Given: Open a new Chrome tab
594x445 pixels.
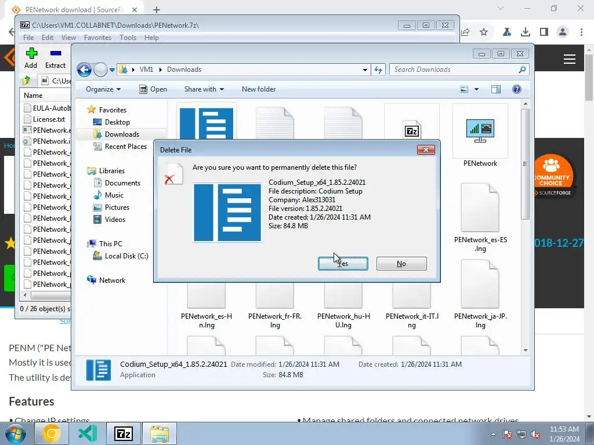Looking at the screenshot, I should pos(157,10).
